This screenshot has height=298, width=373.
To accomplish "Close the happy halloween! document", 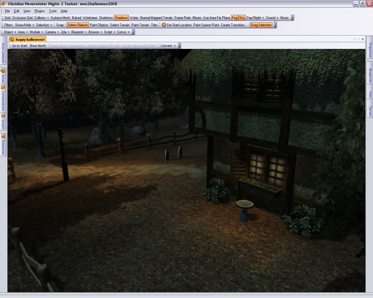I will (363, 39).
